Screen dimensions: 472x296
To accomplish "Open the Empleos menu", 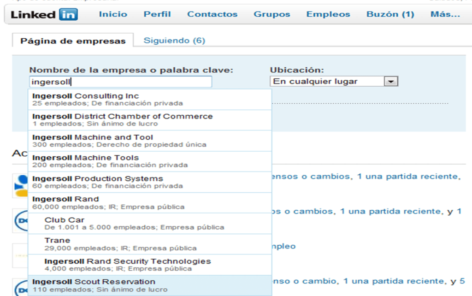I will [x=328, y=14].
